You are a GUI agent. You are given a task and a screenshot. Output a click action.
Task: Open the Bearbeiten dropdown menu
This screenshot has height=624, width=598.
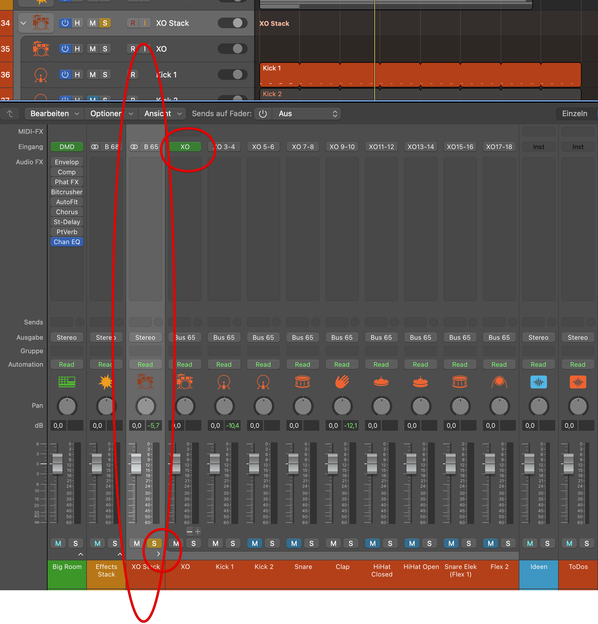coord(55,114)
